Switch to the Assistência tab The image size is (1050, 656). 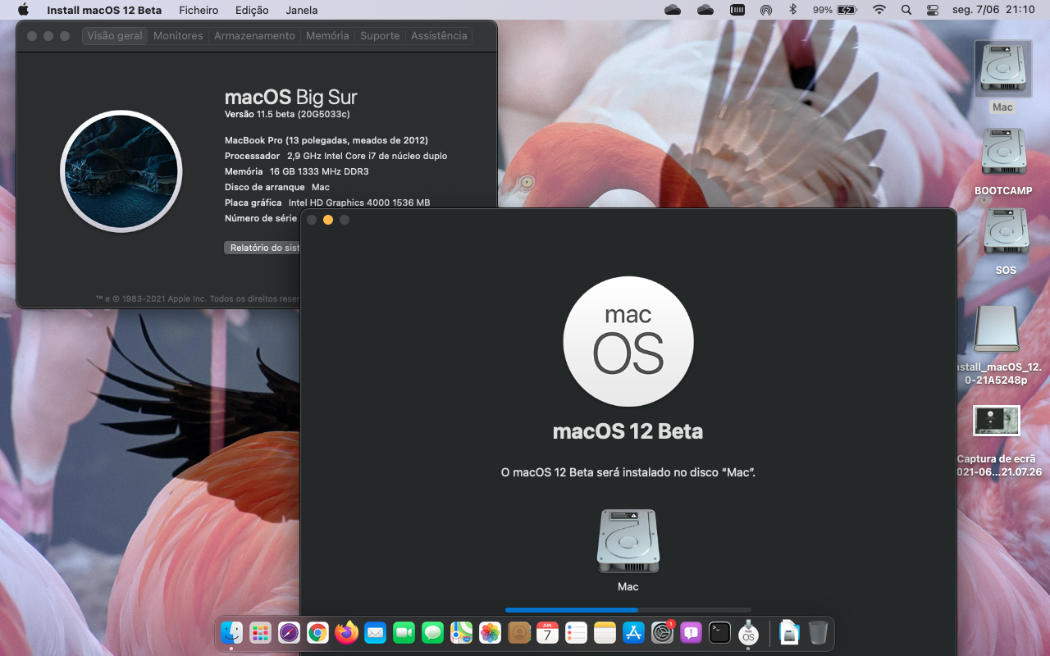(x=439, y=36)
